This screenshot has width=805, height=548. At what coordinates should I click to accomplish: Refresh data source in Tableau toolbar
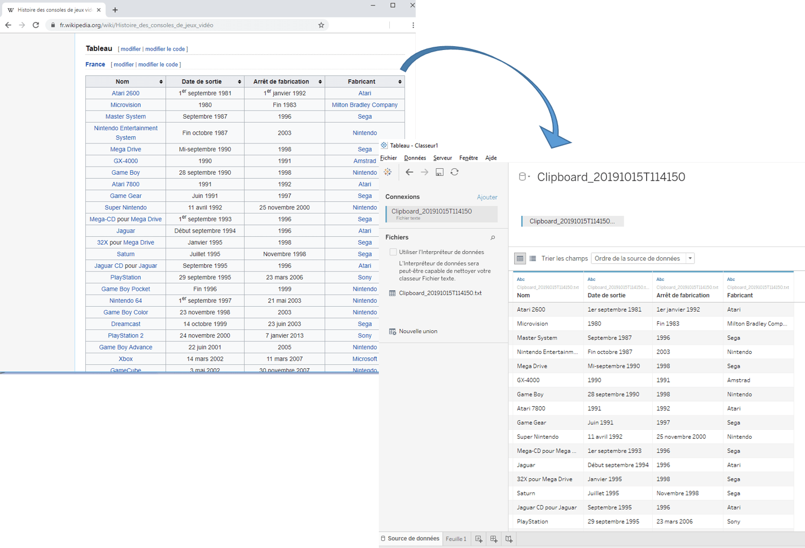[x=455, y=172]
